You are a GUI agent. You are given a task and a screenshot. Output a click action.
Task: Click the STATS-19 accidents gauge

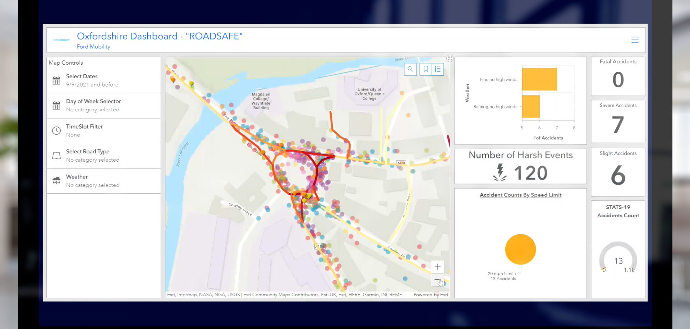[618, 258]
